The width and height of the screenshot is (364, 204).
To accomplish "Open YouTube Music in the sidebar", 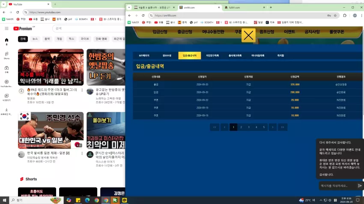I will tap(6, 83).
